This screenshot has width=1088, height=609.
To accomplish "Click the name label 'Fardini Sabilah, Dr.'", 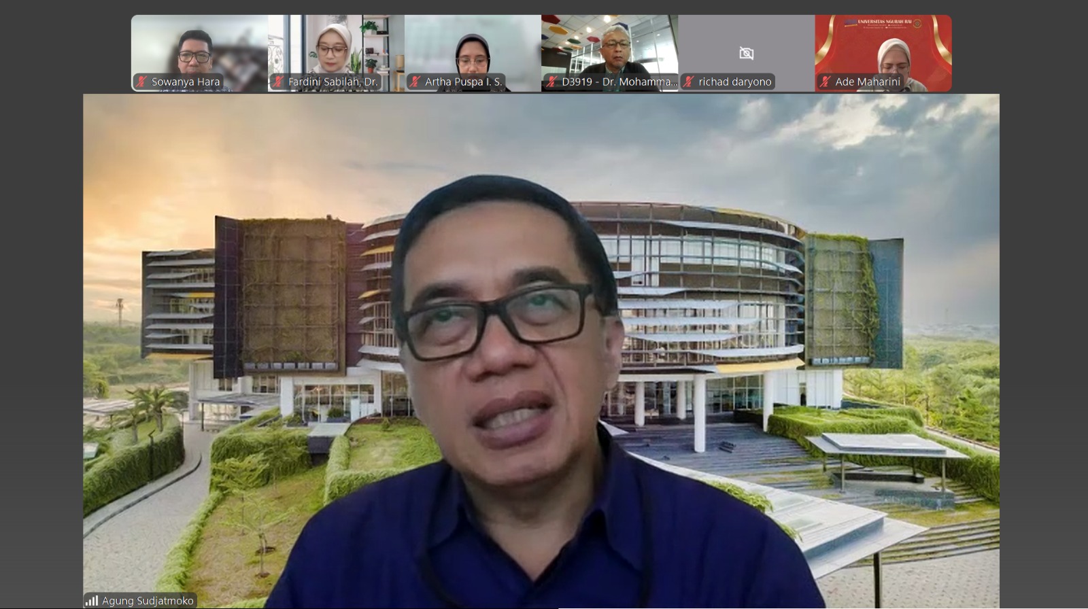I will click(x=333, y=82).
